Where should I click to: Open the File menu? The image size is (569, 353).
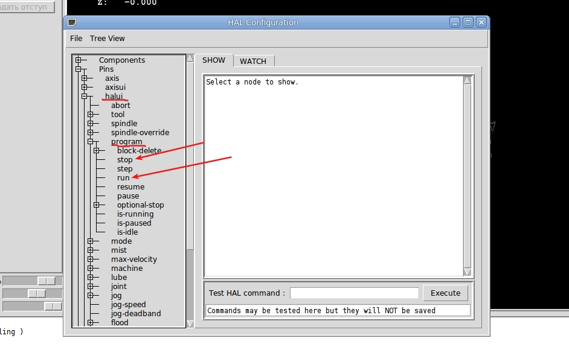[x=76, y=39]
